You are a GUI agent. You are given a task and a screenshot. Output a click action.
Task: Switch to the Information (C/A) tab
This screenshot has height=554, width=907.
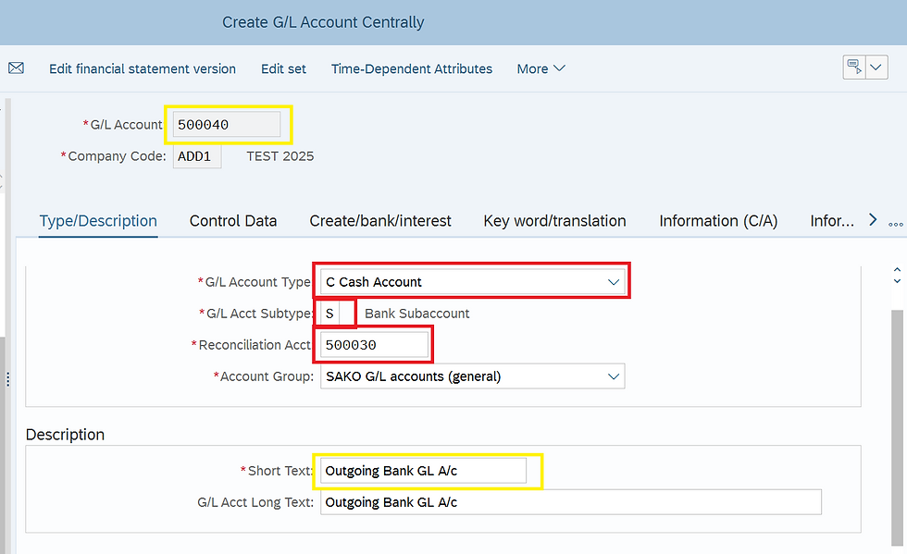pyautogui.click(x=718, y=220)
